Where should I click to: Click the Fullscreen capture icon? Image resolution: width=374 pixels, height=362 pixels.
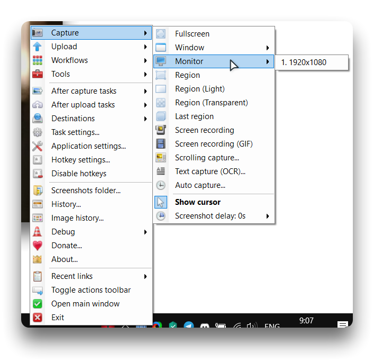point(161,34)
